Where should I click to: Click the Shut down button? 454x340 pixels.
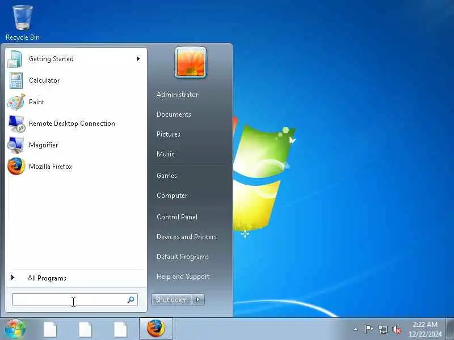click(x=172, y=300)
